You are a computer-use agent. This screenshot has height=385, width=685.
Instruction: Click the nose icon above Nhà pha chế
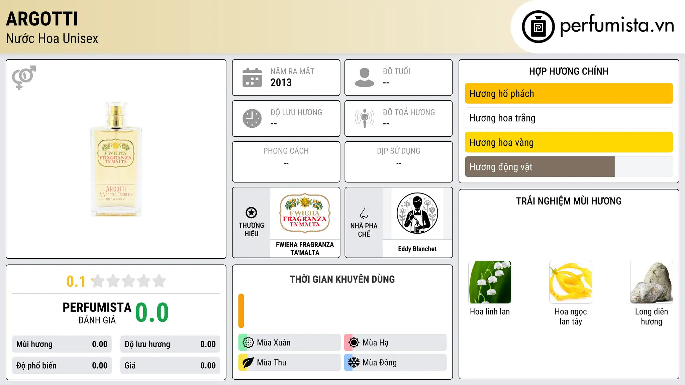pos(364,213)
